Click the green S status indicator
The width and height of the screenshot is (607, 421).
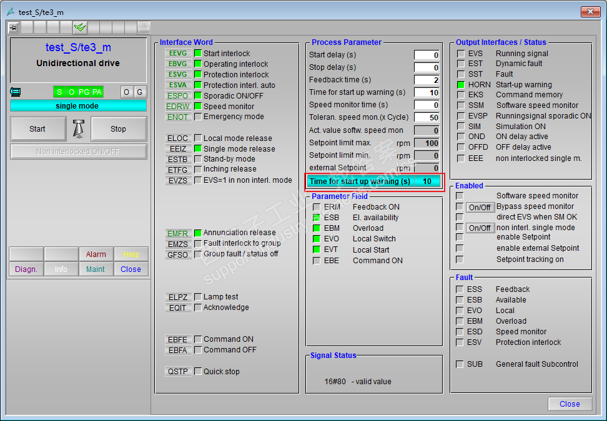point(59,92)
